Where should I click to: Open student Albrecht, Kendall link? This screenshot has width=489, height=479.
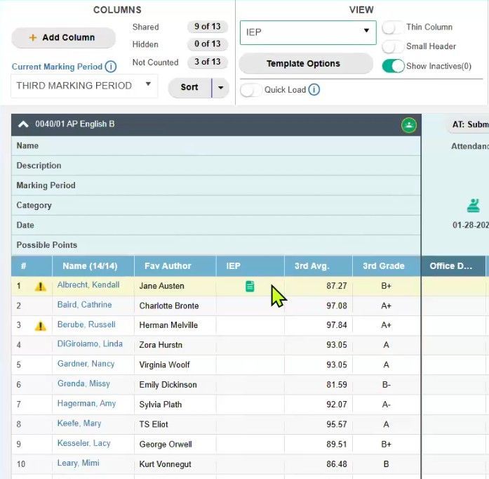point(88,284)
